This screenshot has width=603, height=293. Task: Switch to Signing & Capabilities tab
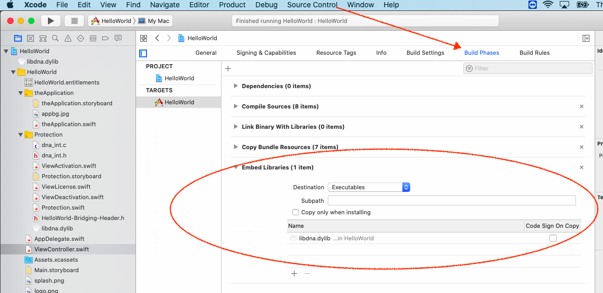[x=266, y=53]
